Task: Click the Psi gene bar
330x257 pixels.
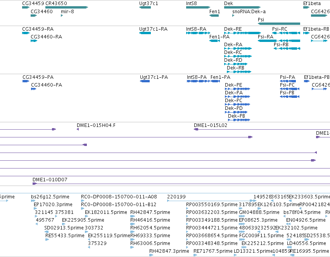Action: click(x=279, y=24)
